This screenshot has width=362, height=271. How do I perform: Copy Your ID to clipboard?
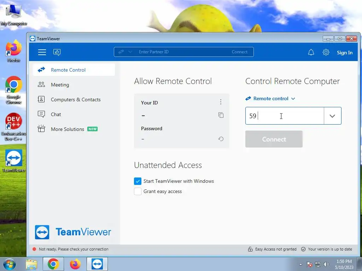click(221, 115)
